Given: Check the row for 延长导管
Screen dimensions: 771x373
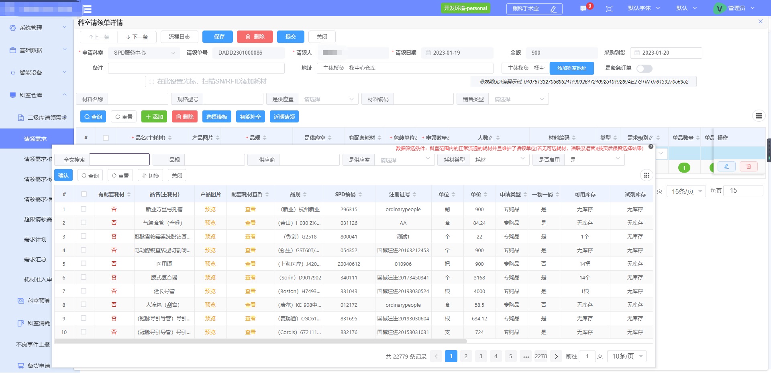Looking at the screenshot, I should click(x=84, y=291).
